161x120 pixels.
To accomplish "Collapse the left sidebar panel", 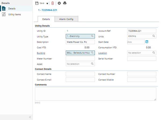I will [30, 117].
